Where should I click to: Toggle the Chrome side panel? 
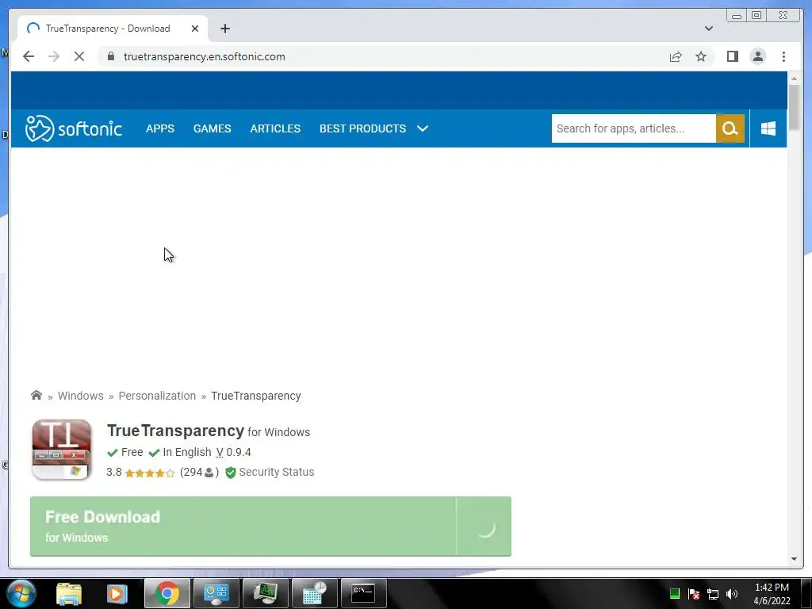(732, 56)
